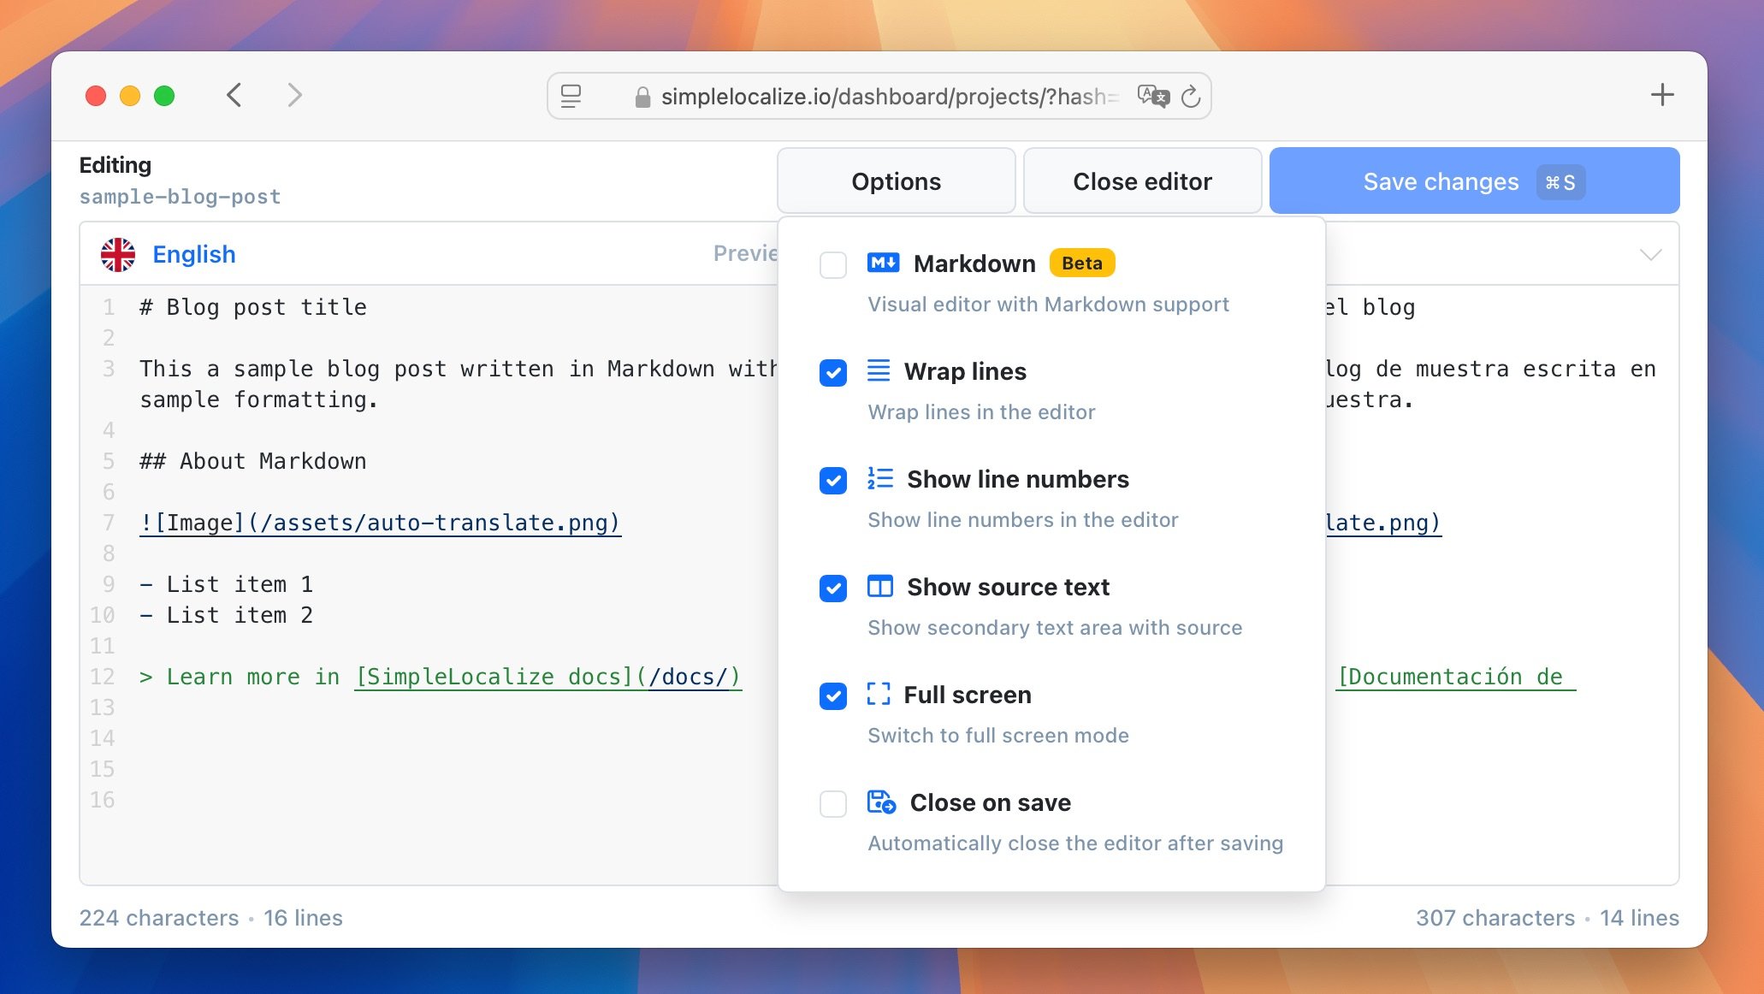Image resolution: width=1764 pixels, height=994 pixels.
Task: Click the '## About Markdown' line
Action: [x=253, y=461]
